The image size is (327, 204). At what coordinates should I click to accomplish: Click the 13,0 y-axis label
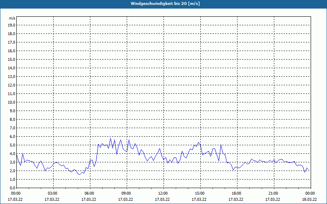point(12,76)
